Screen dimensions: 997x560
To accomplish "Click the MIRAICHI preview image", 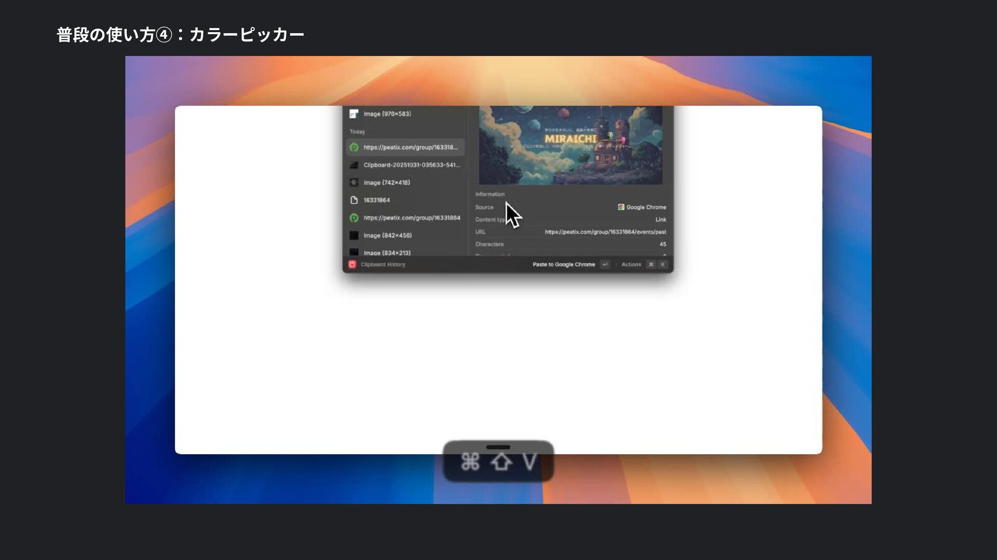I will pyautogui.click(x=570, y=145).
